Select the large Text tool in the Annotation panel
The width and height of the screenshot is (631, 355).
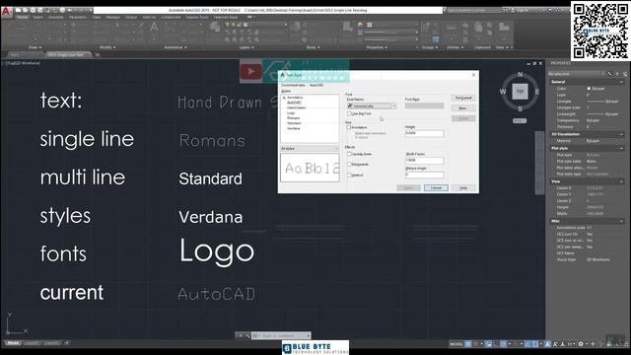[154, 28]
